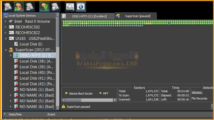
Task: Select Local Disk (42:) tree row
Action: (x=35, y=84)
